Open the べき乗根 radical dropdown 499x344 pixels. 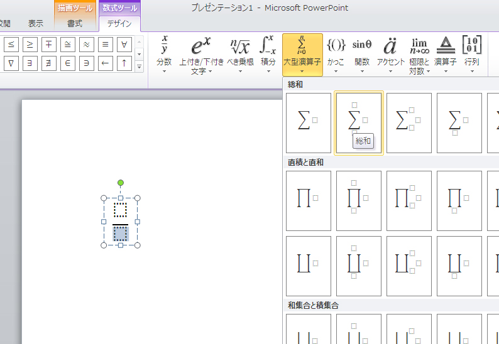tap(240, 55)
